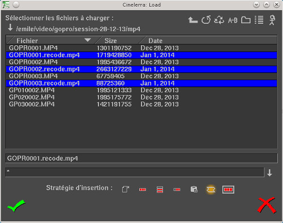Click the stick figure icon
Viewport: 283px width, 223px height.
[x=272, y=20]
